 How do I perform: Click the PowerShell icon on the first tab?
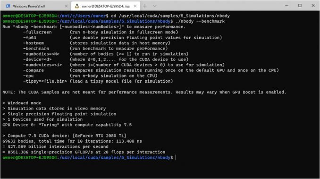[8, 6]
